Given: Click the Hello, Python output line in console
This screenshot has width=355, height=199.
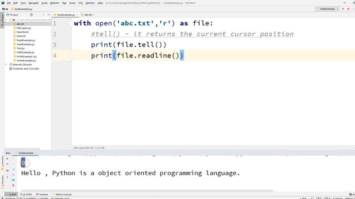Looking at the screenshot, I should tap(130, 173).
